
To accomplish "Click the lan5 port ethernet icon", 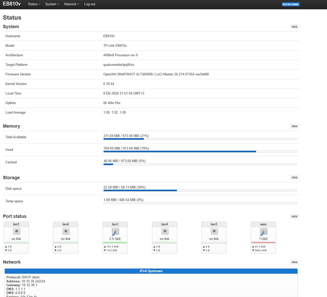I will [x=214, y=231].
